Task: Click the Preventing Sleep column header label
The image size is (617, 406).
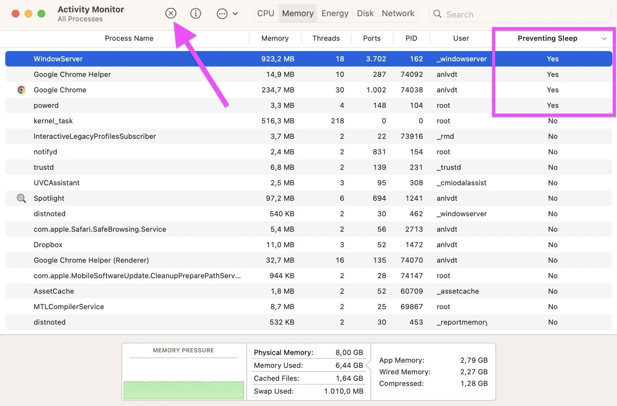Action: click(547, 39)
